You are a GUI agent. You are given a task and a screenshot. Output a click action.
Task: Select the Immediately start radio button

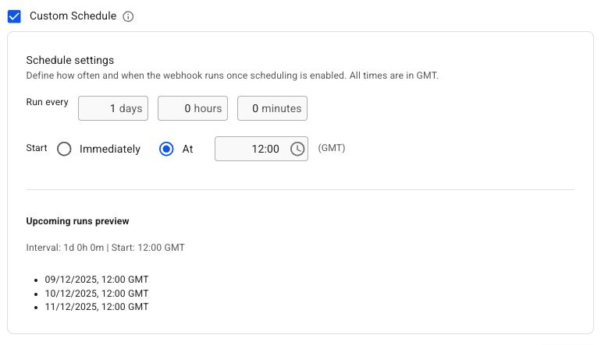[65, 149]
